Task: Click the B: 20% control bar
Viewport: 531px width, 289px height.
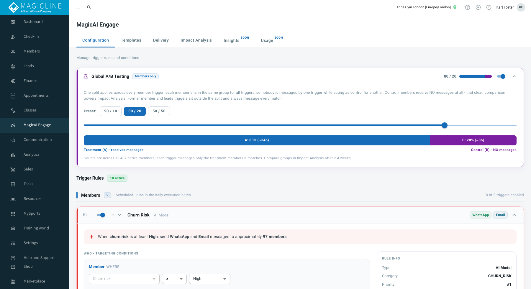Action: point(473,140)
